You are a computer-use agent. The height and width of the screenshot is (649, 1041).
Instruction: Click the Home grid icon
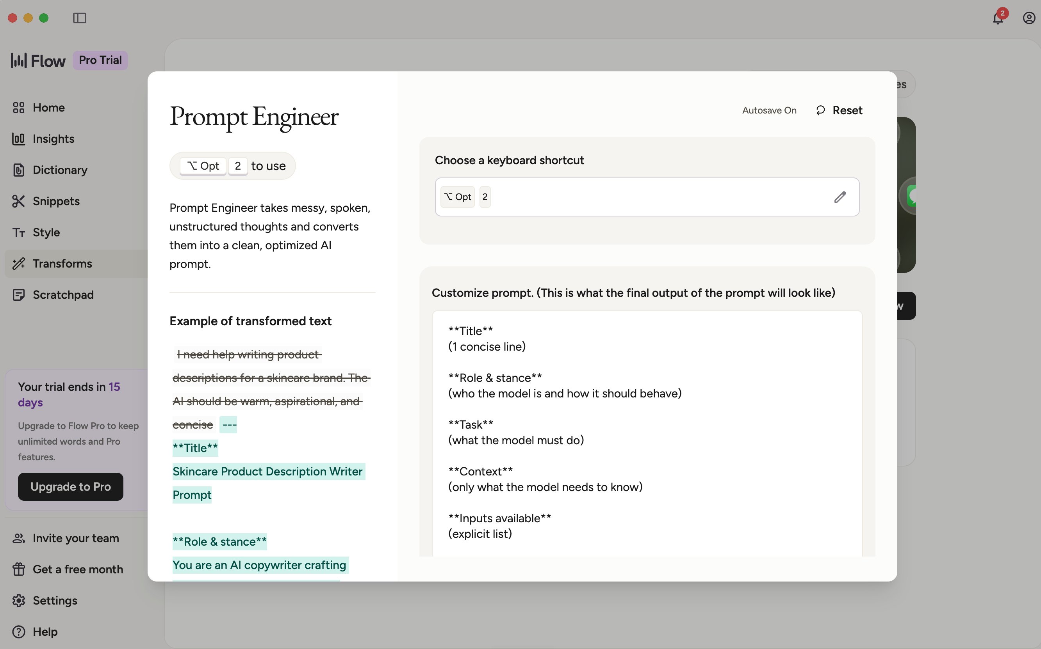pyautogui.click(x=18, y=108)
